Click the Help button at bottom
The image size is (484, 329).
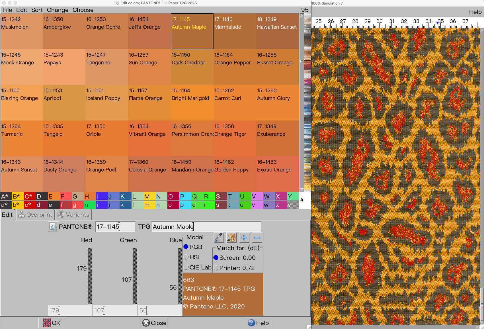tap(258, 323)
